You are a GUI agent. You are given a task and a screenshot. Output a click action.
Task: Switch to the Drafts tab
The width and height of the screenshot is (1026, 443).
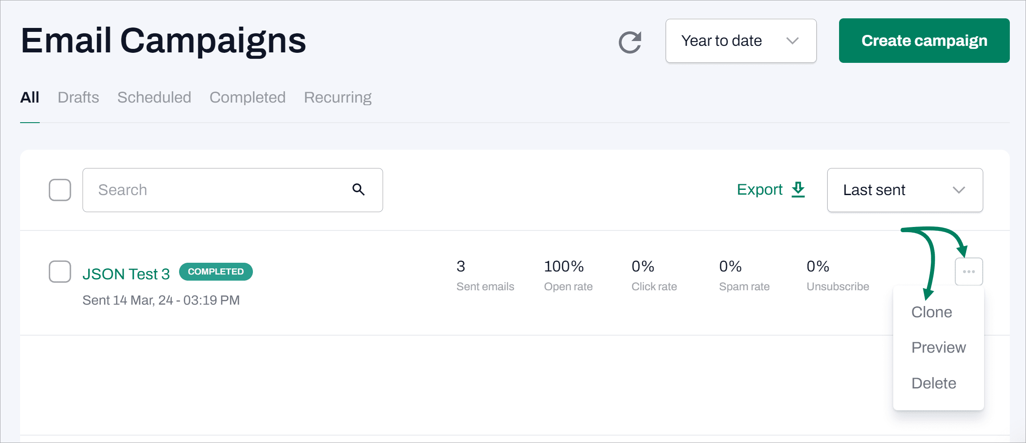[78, 97]
